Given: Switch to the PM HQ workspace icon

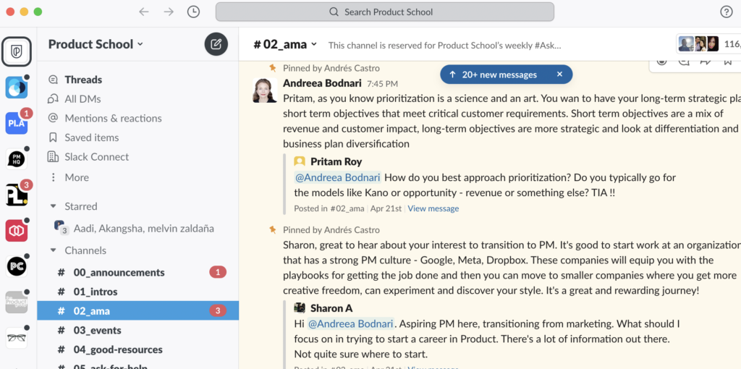Looking at the screenshot, I should point(17,158).
